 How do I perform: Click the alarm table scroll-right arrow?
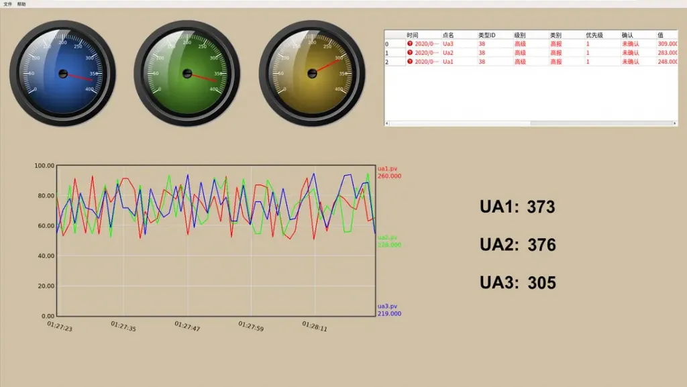pyautogui.click(x=675, y=123)
